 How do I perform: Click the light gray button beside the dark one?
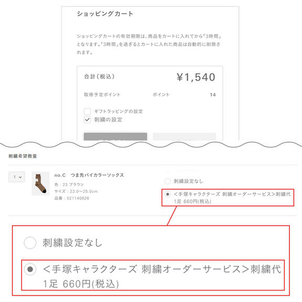(x=185, y=136)
